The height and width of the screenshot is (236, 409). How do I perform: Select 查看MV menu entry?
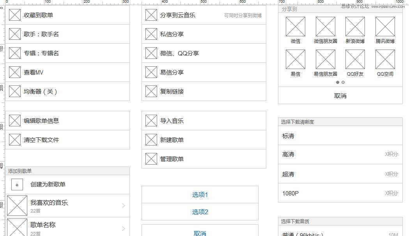pyautogui.click(x=67, y=72)
